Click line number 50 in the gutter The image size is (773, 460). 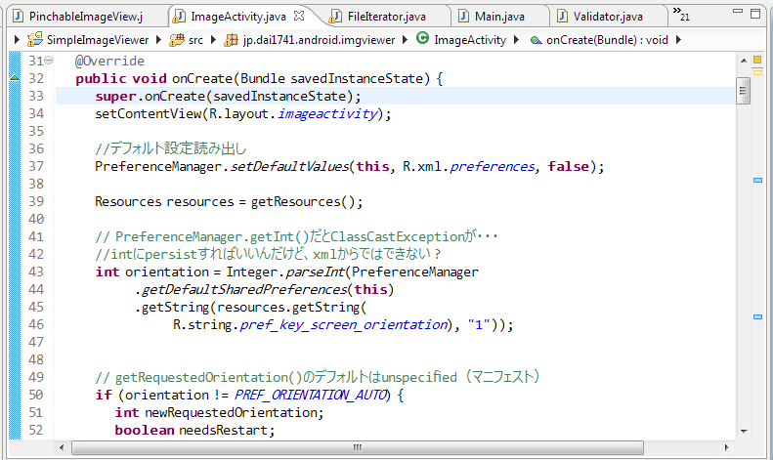(36, 395)
